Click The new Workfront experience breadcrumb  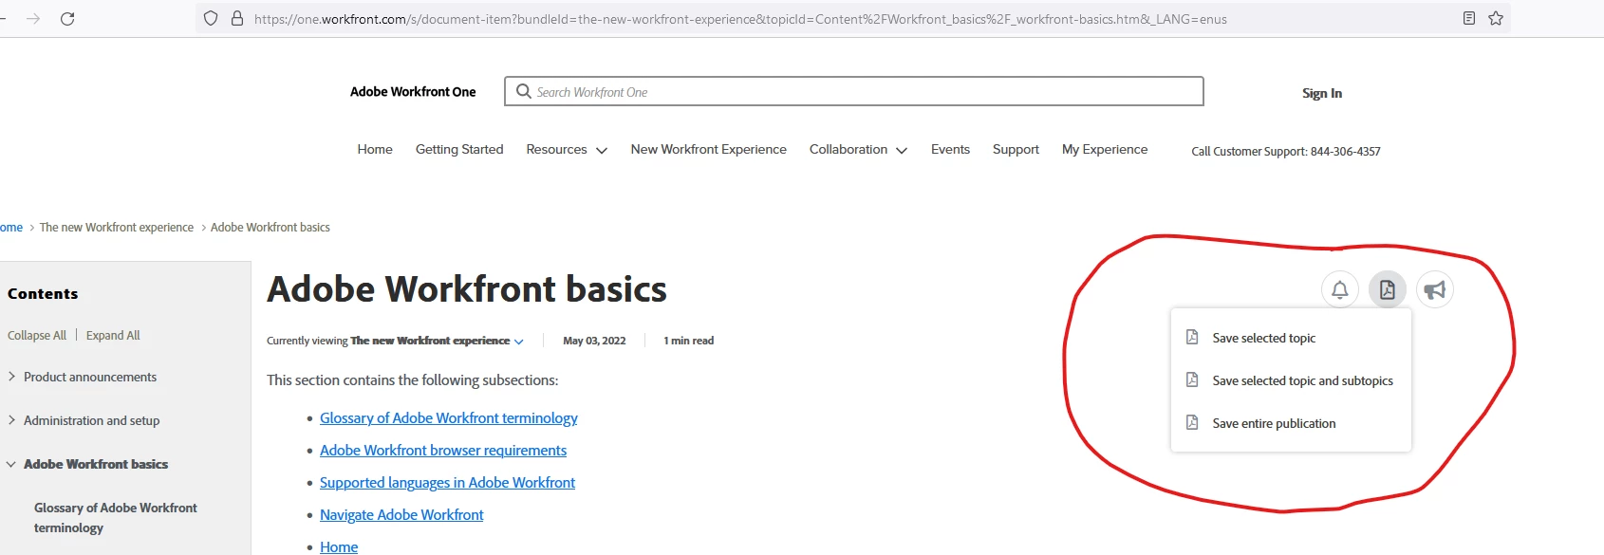[117, 228]
